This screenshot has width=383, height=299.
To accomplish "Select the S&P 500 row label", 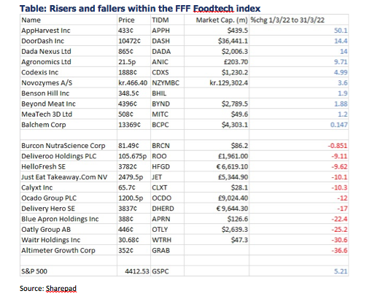I will [x=34, y=271].
